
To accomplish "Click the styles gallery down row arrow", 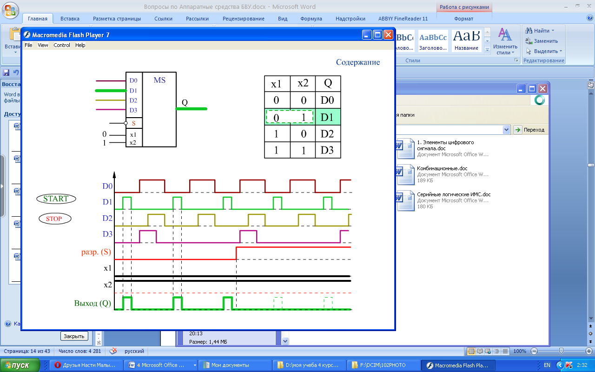I will point(487,41).
